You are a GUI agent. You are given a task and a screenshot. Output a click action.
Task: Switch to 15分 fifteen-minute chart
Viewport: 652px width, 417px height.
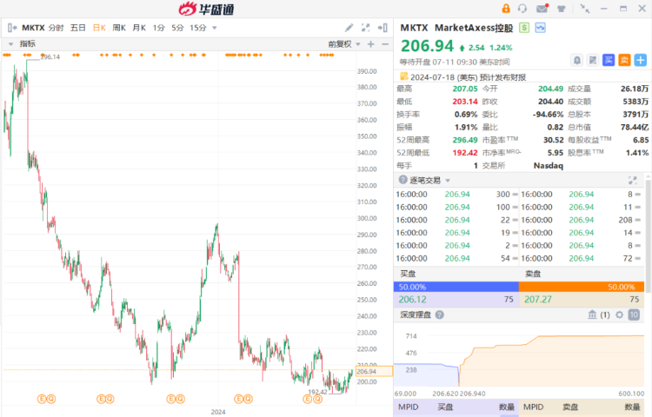pyautogui.click(x=198, y=28)
